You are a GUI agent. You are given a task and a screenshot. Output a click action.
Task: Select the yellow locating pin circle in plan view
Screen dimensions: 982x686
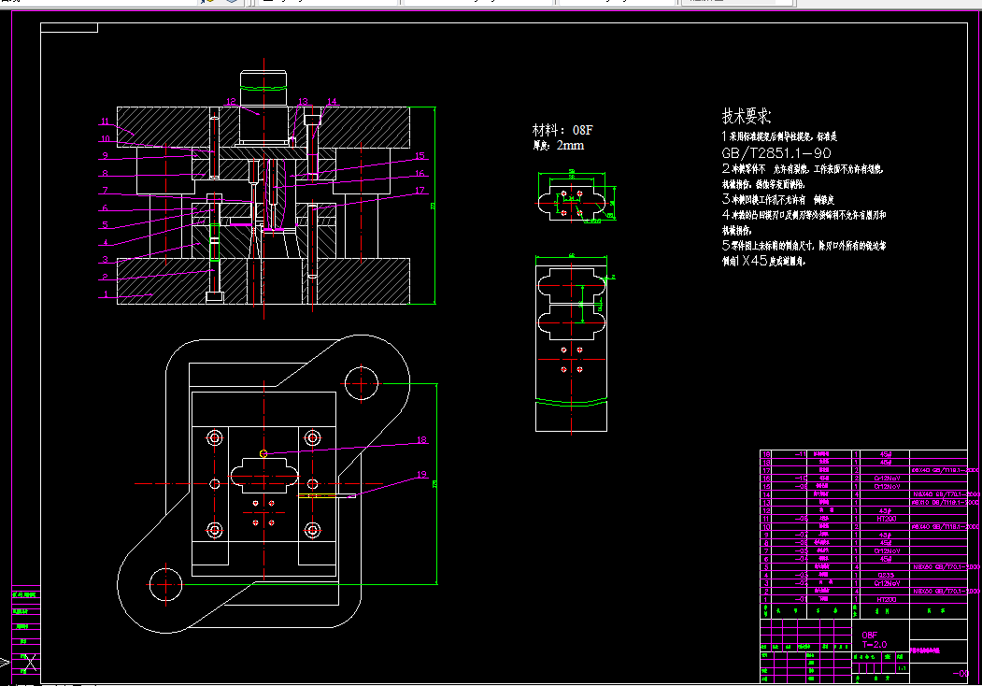click(x=263, y=453)
